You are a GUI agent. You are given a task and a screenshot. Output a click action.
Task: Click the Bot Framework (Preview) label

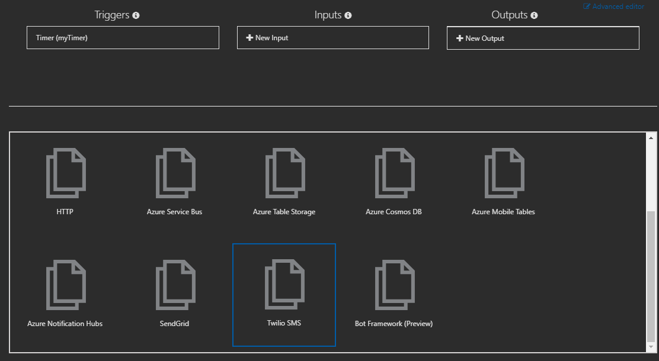pyautogui.click(x=394, y=324)
